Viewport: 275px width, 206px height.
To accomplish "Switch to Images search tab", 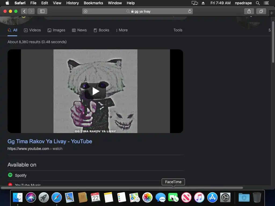I will point(56,30).
